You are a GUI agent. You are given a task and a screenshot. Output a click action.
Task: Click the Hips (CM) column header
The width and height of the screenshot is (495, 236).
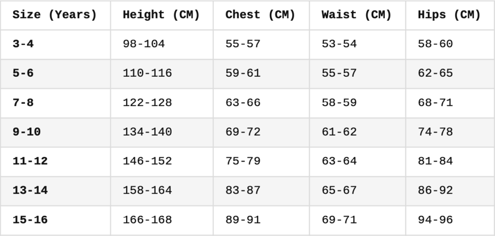[x=450, y=15]
